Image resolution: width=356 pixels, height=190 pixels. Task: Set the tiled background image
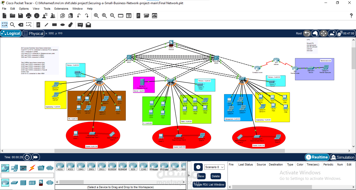point(332,33)
